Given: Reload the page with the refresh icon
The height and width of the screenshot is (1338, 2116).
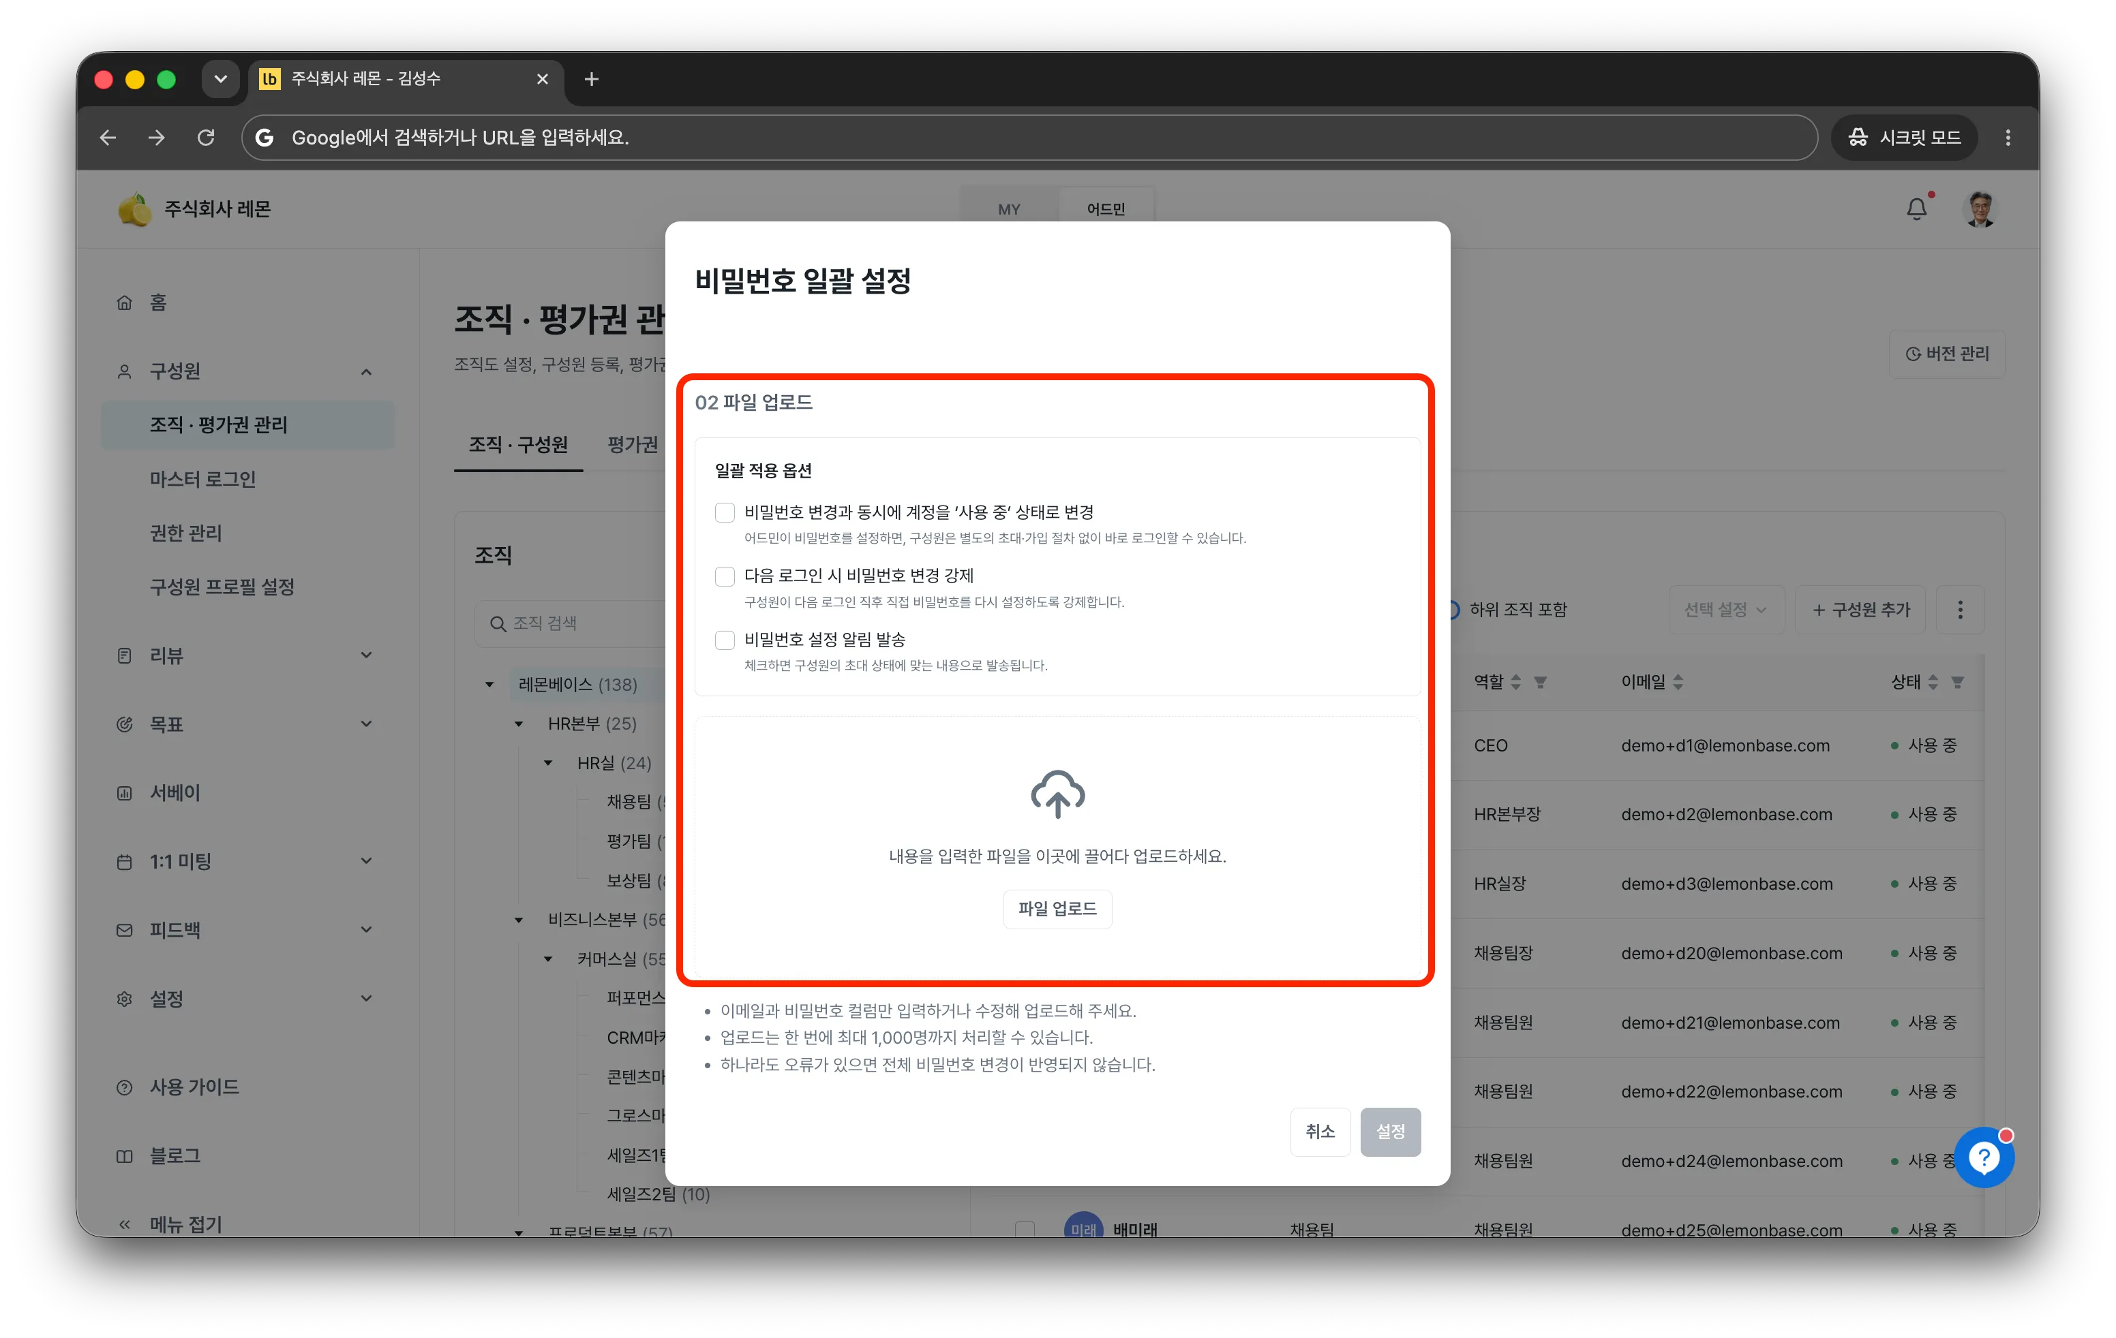Looking at the screenshot, I should point(206,138).
